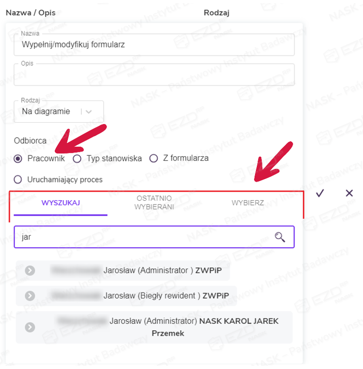Expand the Jarosław (Biegły rewident) entry arrow

(30, 296)
